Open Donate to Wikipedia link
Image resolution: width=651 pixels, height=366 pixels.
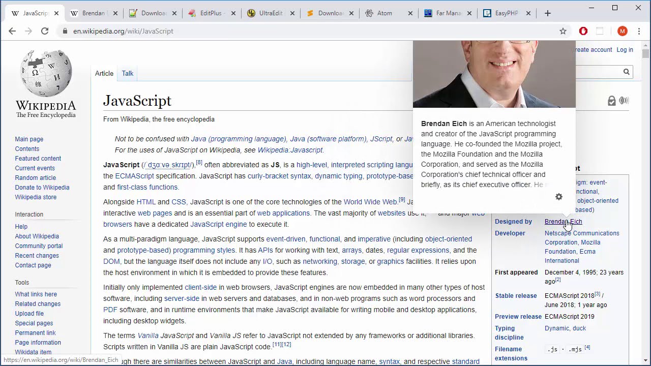pyautogui.click(x=42, y=188)
